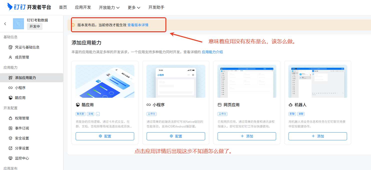Click the 权限管理 lock icon
The image size is (371, 170).
click(10, 118)
